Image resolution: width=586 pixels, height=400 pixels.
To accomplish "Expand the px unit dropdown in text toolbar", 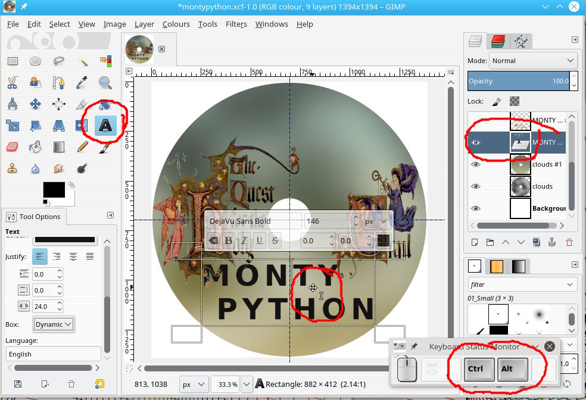I will [x=376, y=221].
